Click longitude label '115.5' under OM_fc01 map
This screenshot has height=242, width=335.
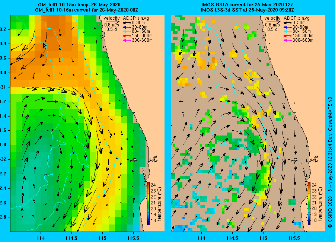point(133,238)
